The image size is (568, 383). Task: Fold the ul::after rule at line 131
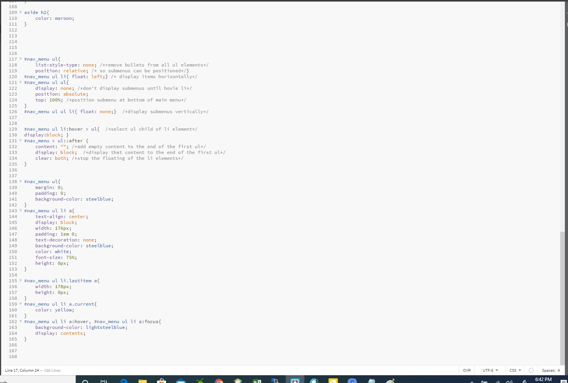tap(21, 141)
